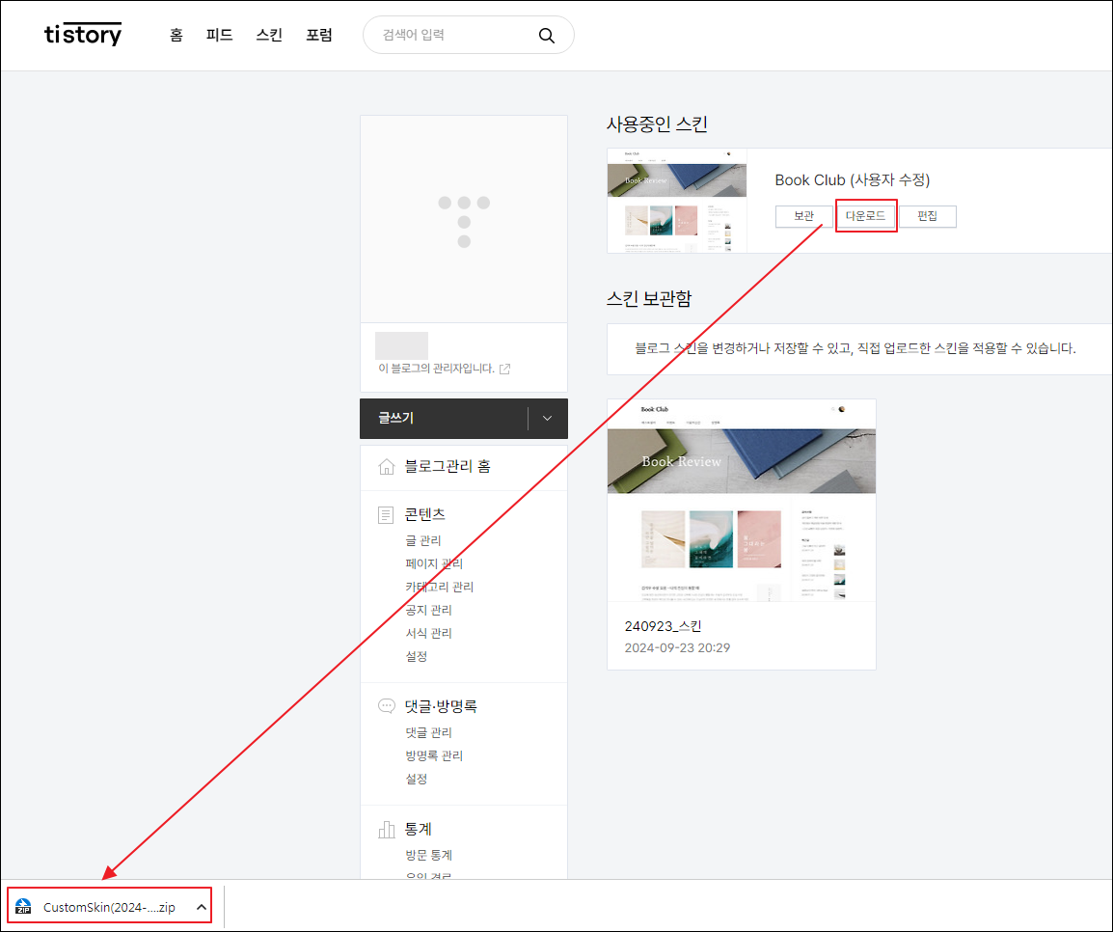
Task: Open 글 관리
Action: [x=423, y=540]
